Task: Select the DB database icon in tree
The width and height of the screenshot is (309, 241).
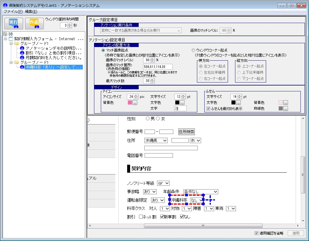Action: click(6, 34)
